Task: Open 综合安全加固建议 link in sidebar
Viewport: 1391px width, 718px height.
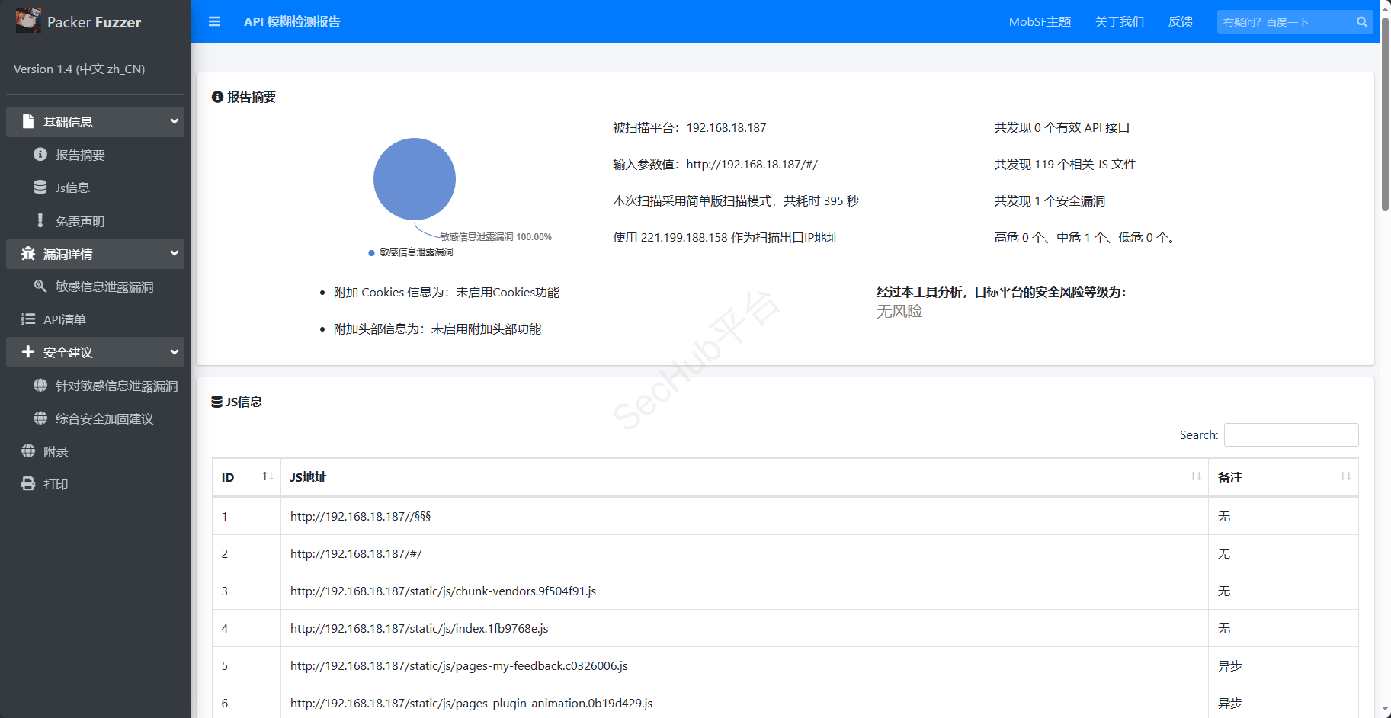Action: tap(104, 418)
